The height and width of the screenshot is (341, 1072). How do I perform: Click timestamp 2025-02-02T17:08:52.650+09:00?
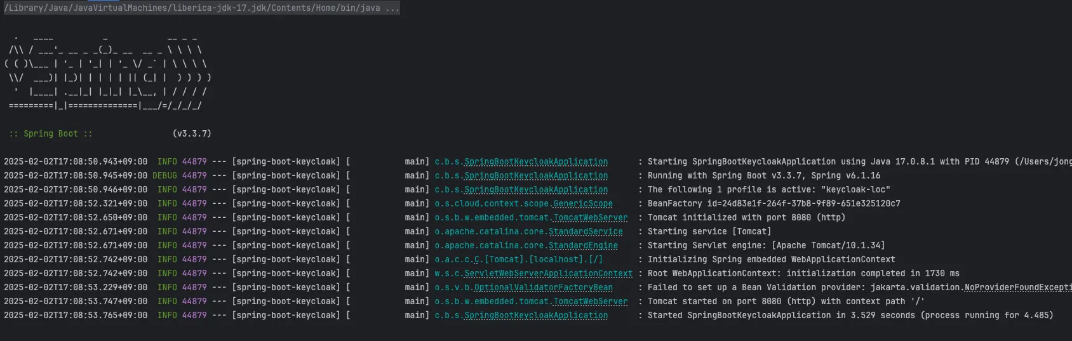pos(76,218)
